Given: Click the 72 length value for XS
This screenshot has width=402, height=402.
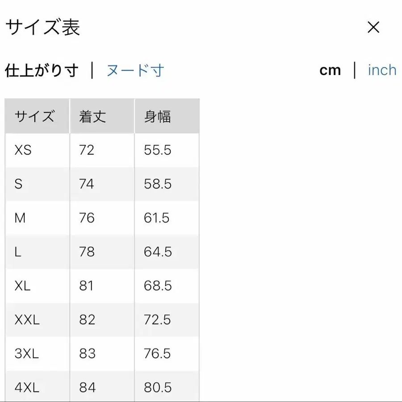Looking at the screenshot, I should pyautogui.click(x=87, y=150).
